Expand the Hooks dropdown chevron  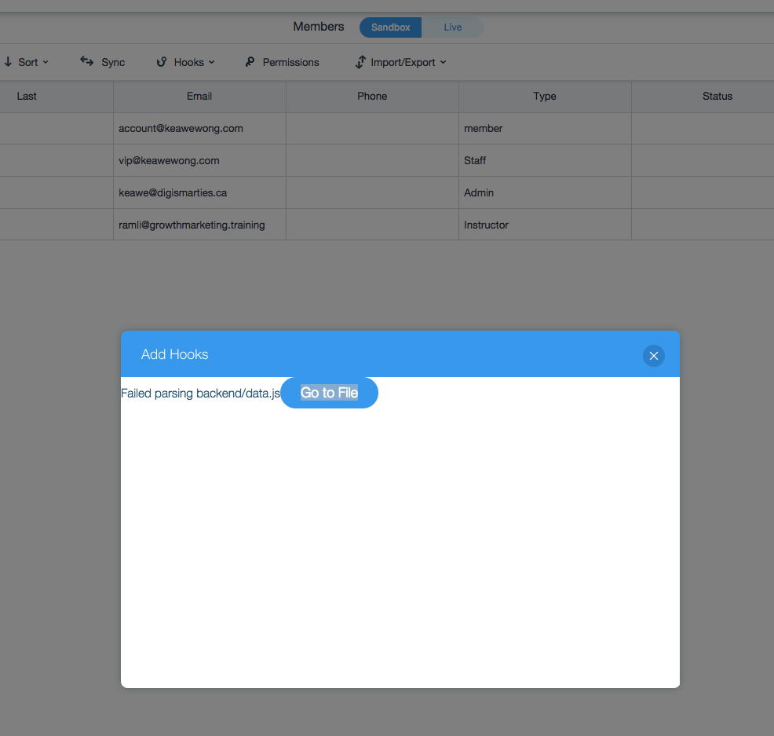[x=211, y=62]
